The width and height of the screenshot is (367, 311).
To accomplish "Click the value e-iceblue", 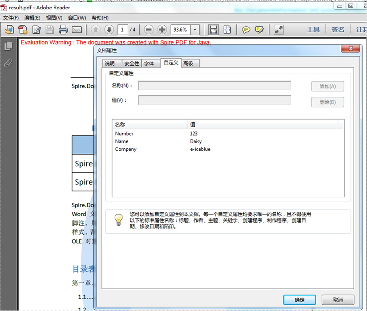I will (200, 149).
